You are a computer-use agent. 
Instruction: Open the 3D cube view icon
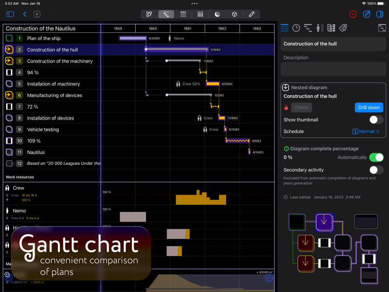235,14
